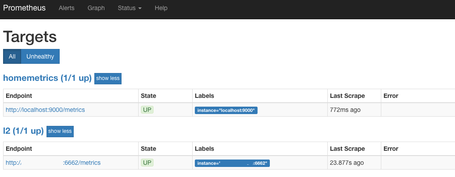Click the UP state badge in l2
This screenshot has height=177, width=455.
click(147, 163)
